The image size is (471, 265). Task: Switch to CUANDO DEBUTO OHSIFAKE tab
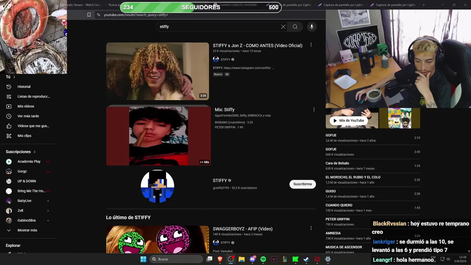coord(238,5)
